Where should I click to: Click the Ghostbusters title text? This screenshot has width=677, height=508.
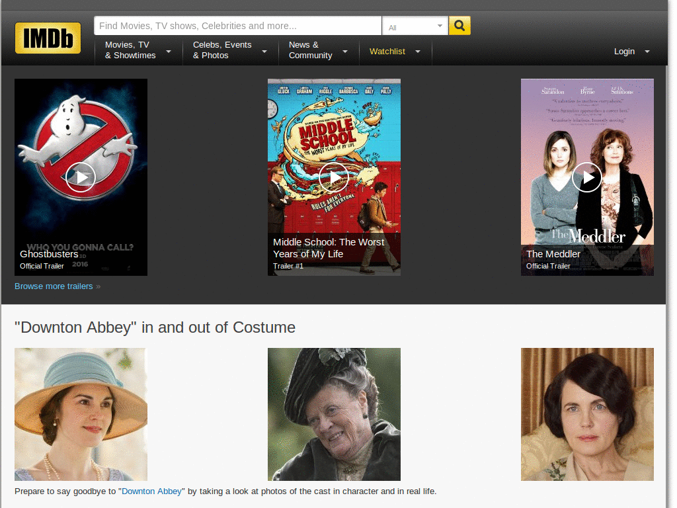49,254
